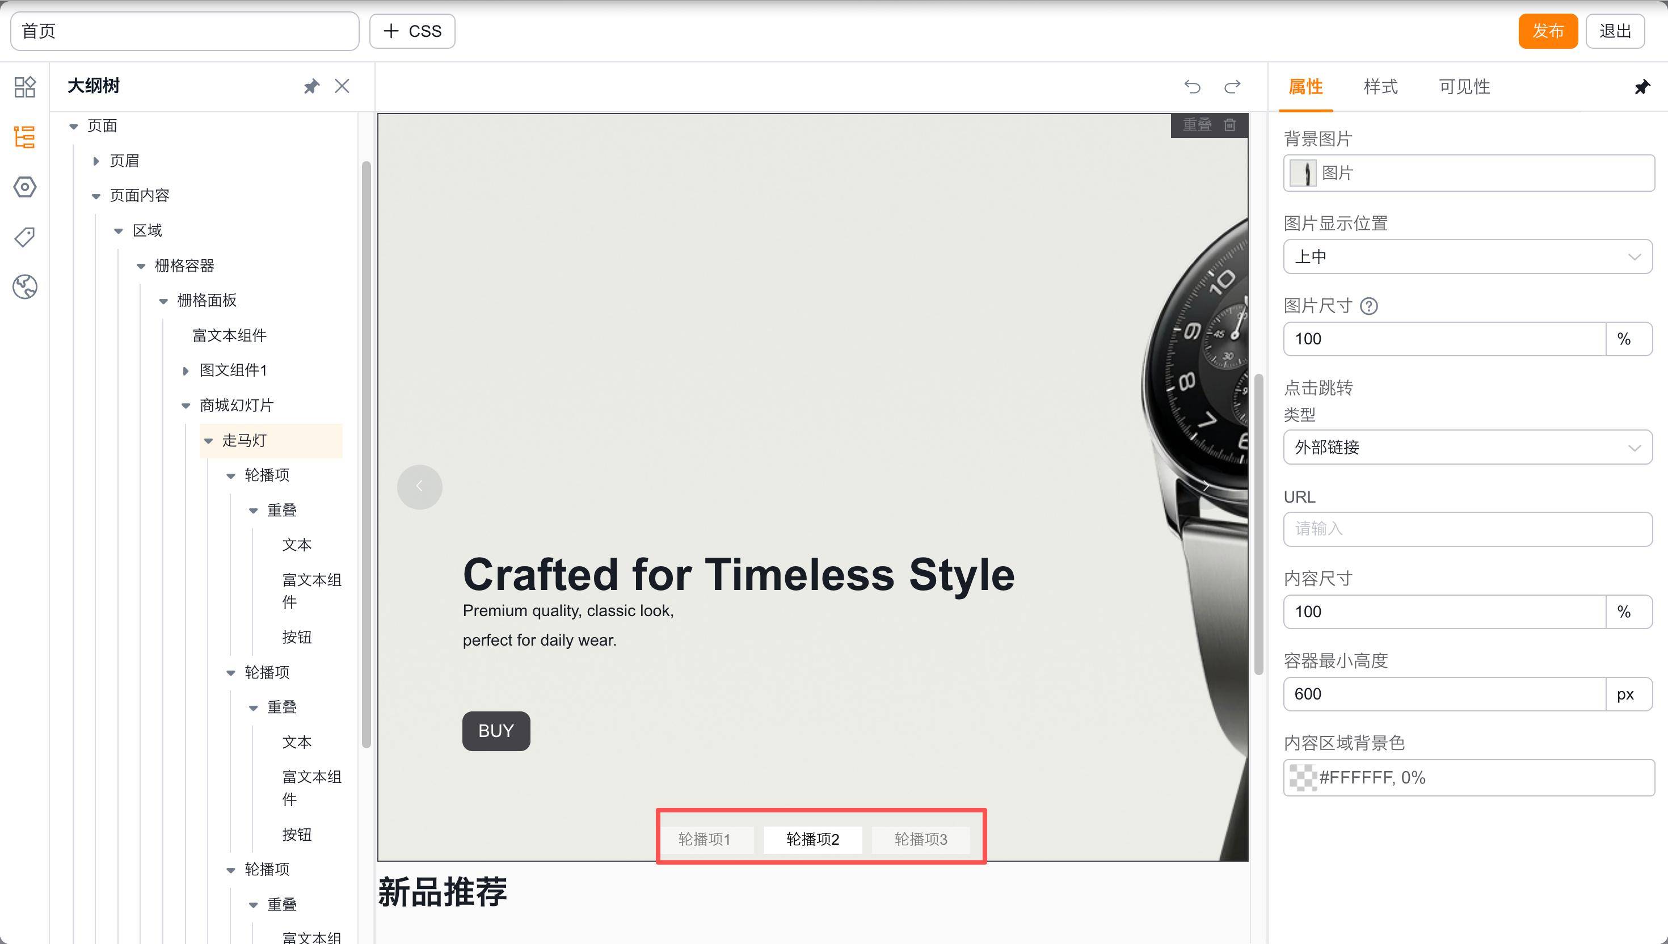This screenshot has width=1668, height=944.
Task: Open the 类型 dropdown showing 外部链接
Action: [x=1467, y=448]
